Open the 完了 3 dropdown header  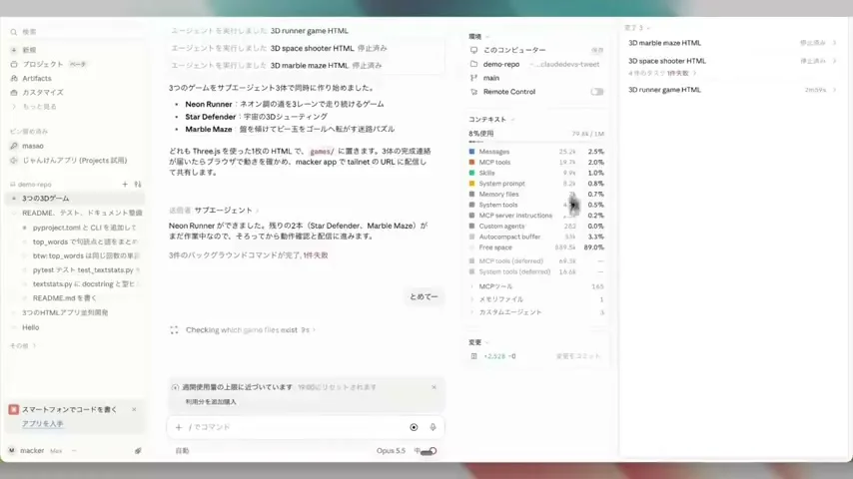point(637,28)
